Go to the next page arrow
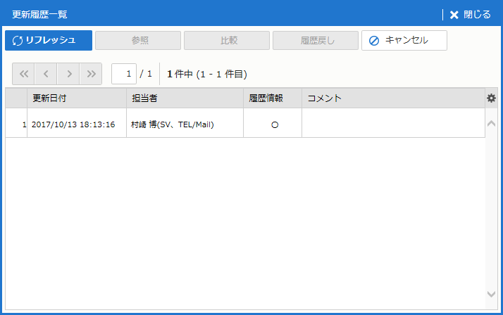 click(68, 73)
